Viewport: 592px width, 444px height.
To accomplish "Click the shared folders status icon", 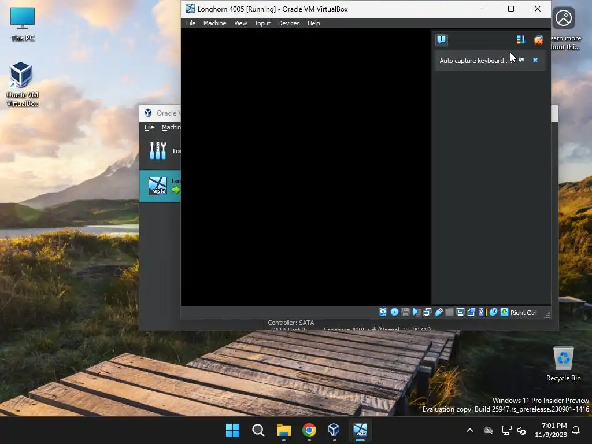I will (x=449, y=312).
